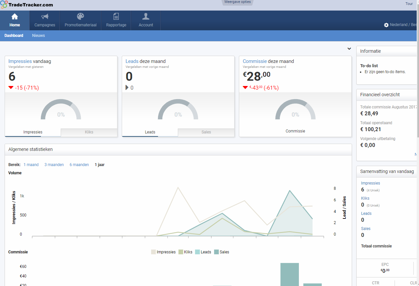Click the Algemene statistieken panel header
Screen dimensions: 419x286
(178, 149)
